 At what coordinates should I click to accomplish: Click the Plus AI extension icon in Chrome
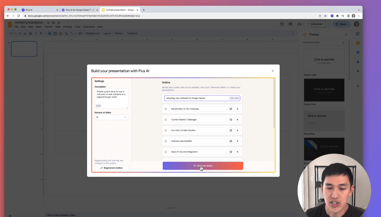pos(332,16)
